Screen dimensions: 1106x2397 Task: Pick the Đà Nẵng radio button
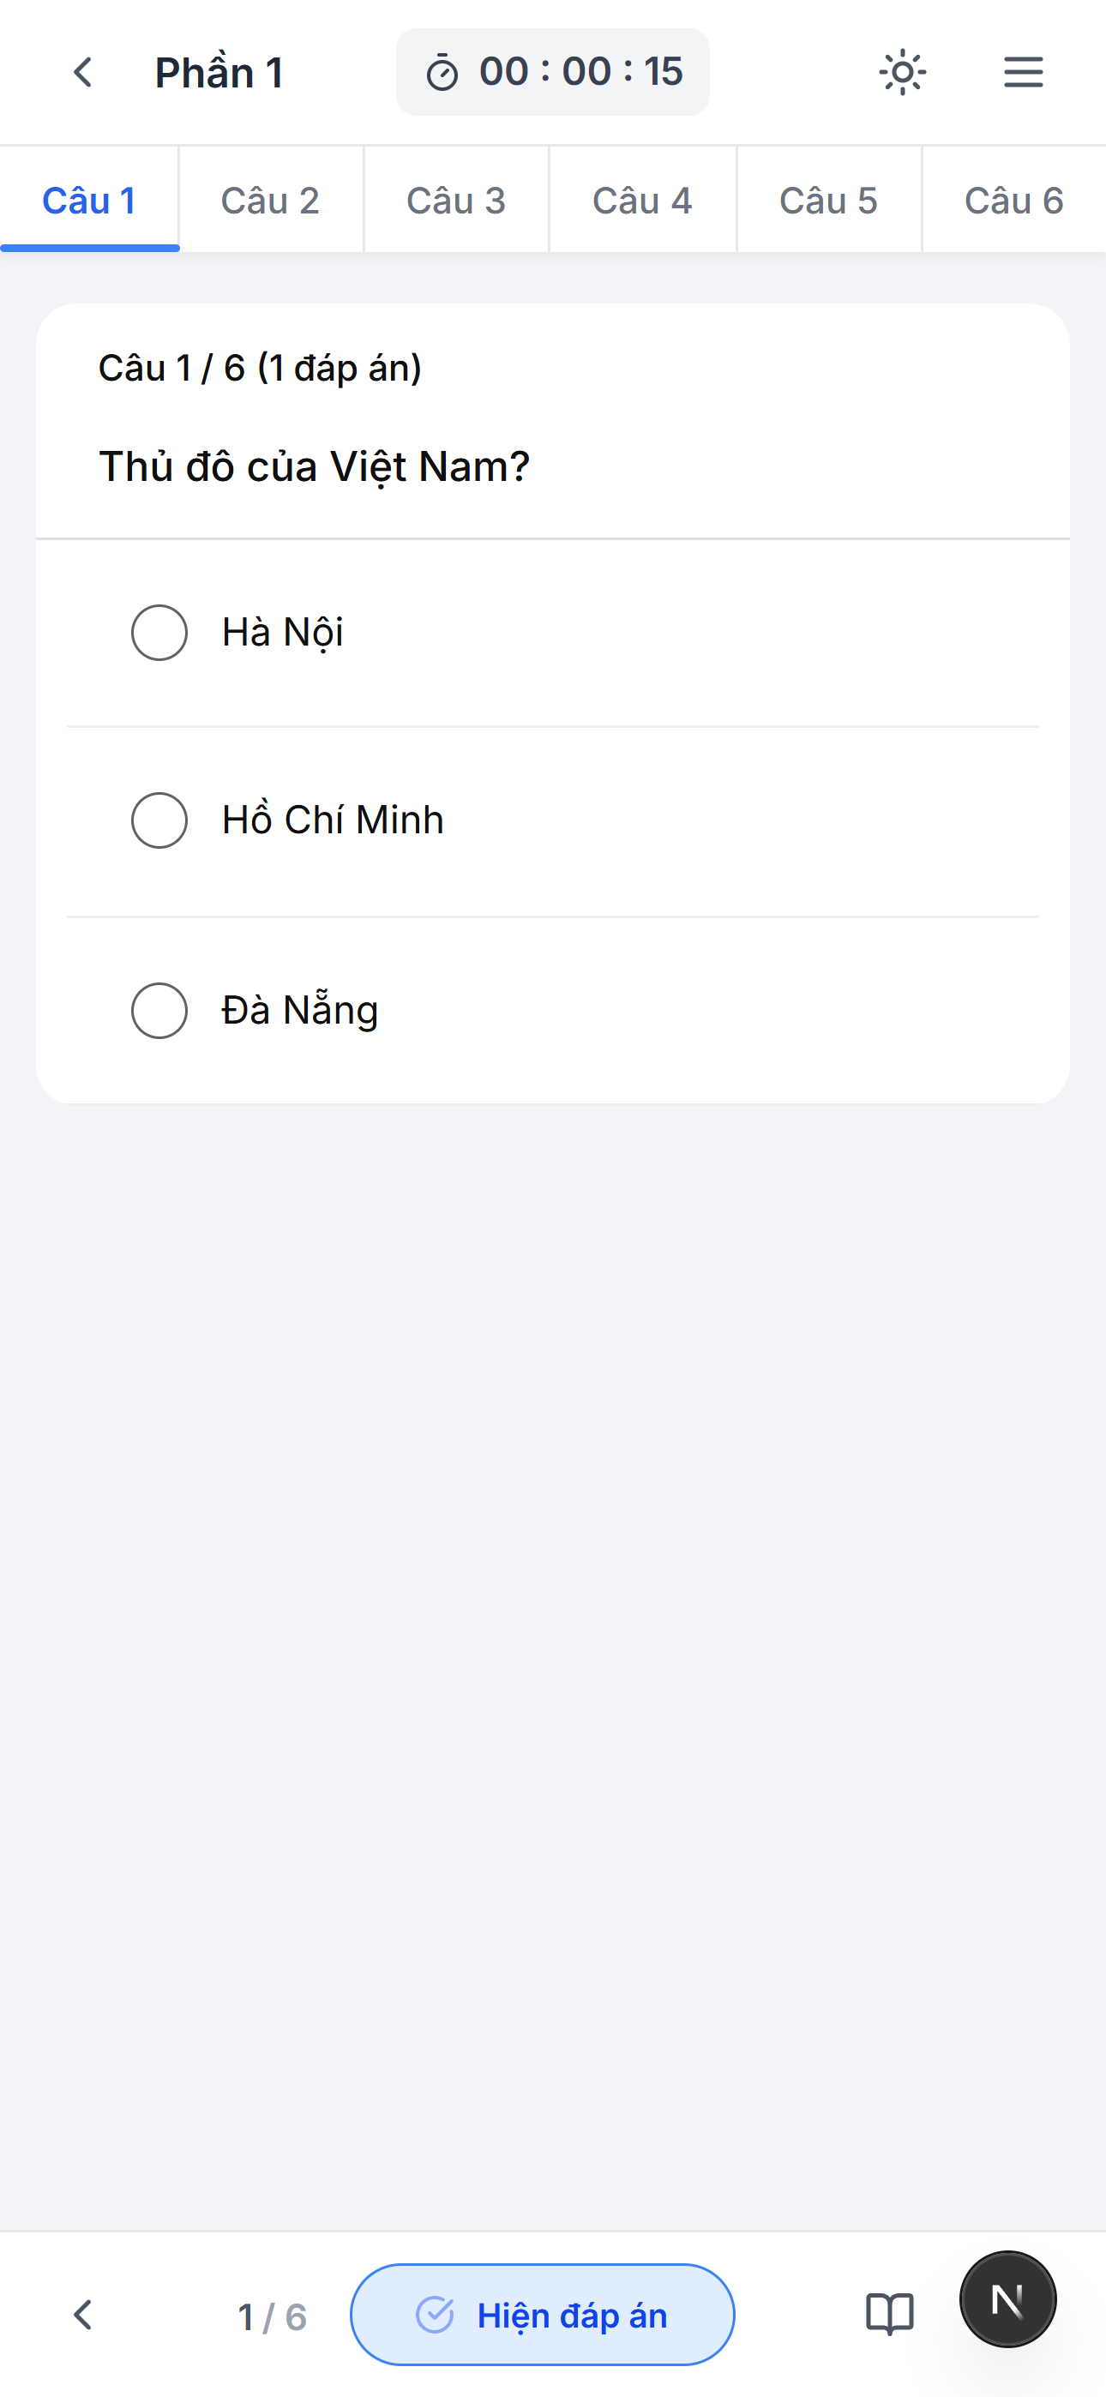pyautogui.click(x=159, y=1011)
